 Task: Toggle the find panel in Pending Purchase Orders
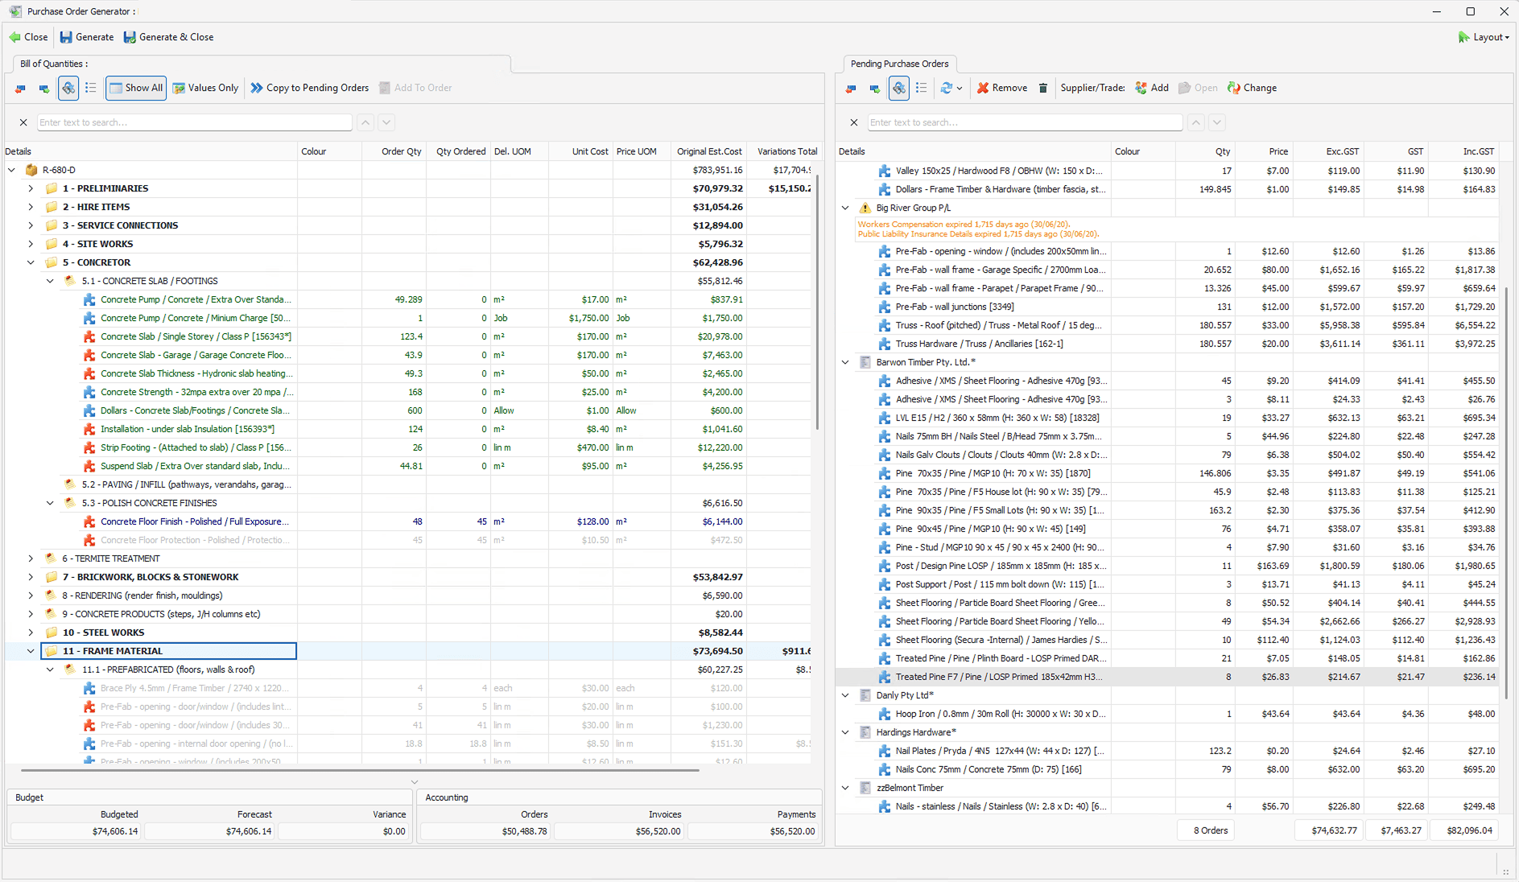click(x=898, y=88)
